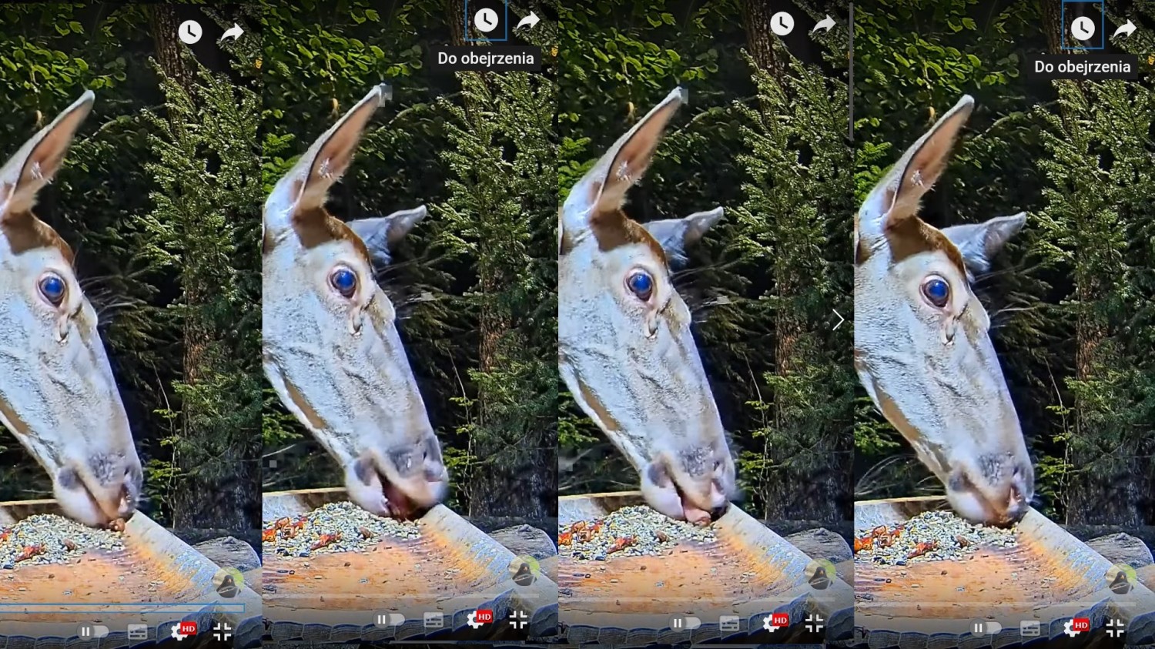Screen dimensions: 1155x649
Task: Click highlighted Watch later clock in second panel
Action: pyautogui.click(x=486, y=20)
